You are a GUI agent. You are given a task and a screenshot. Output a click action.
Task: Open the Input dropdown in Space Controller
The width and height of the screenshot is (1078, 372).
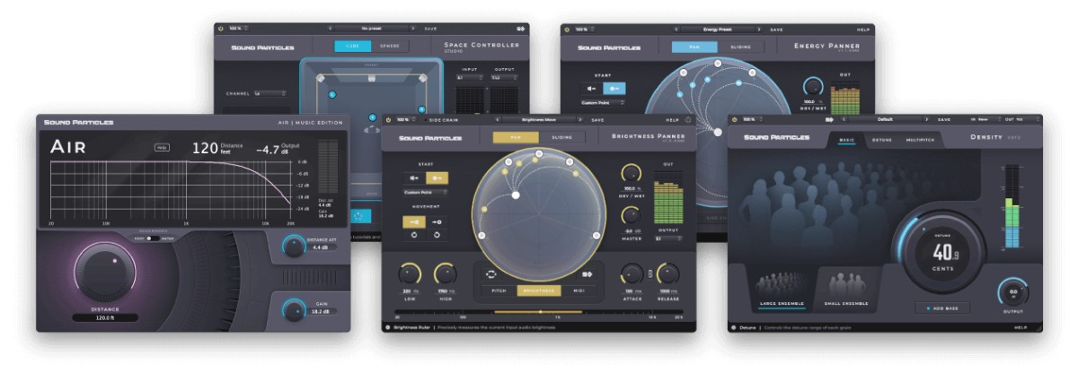tap(470, 78)
